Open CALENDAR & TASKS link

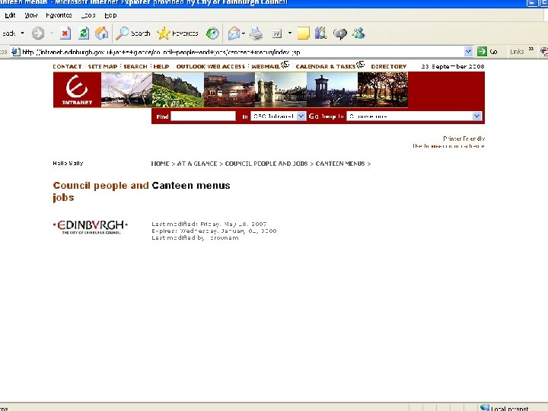point(326,66)
